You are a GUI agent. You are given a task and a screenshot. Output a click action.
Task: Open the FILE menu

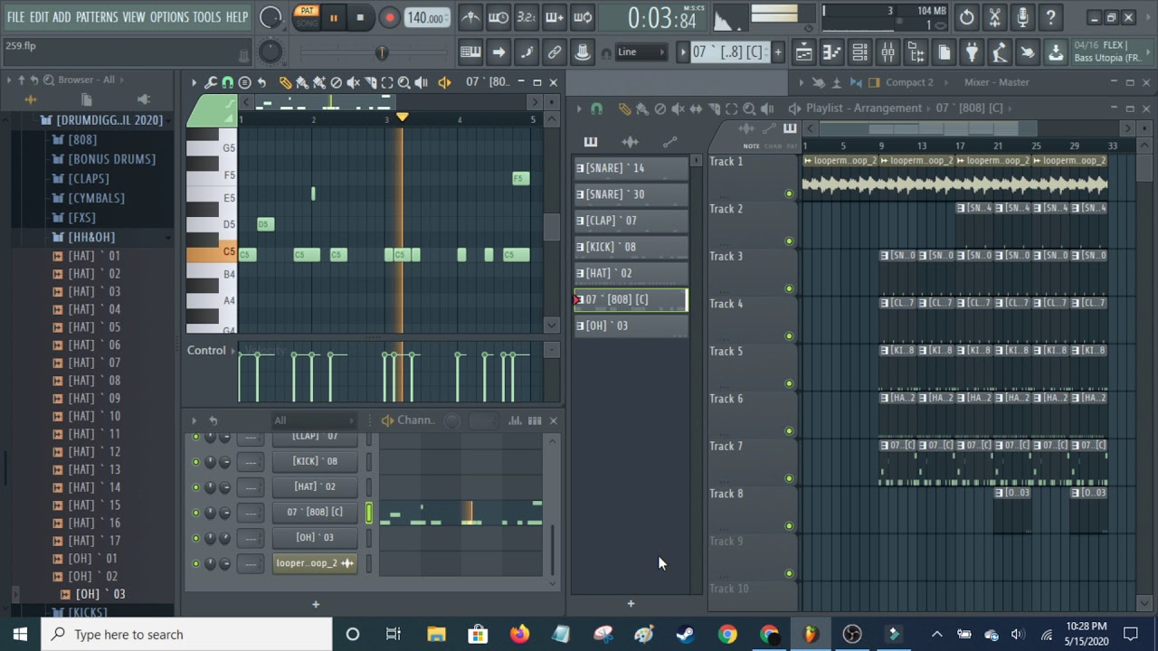click(16, 17)
